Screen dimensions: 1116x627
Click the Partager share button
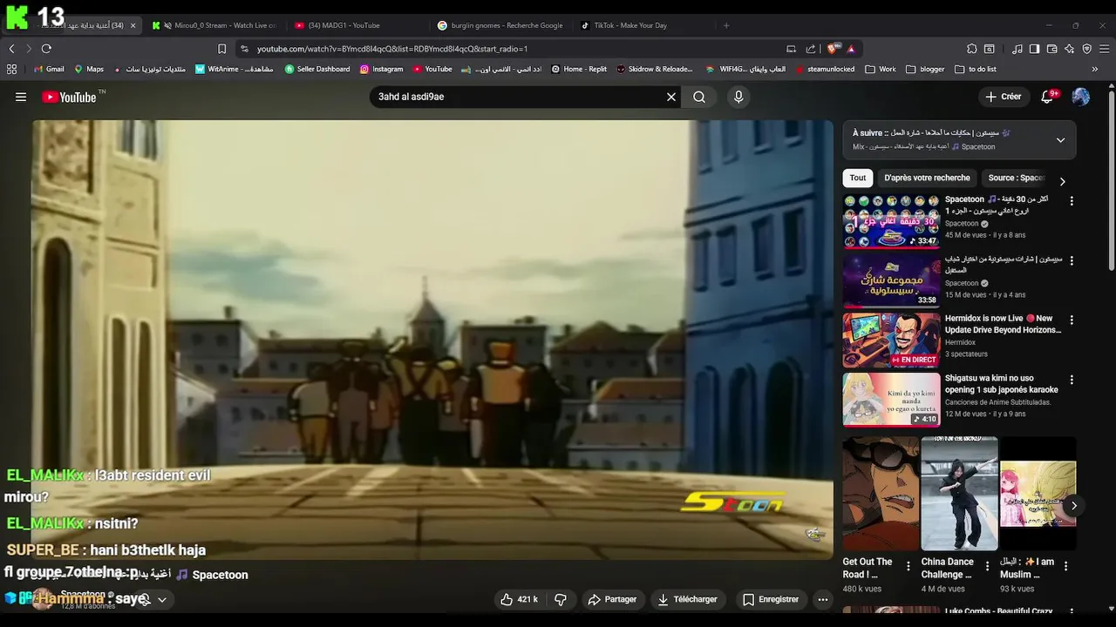click(612, 599)
